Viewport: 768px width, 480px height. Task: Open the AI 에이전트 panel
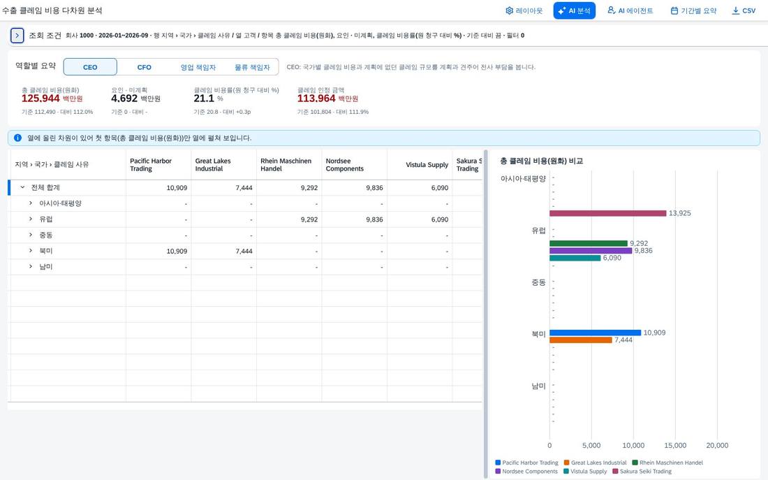(x=630, y=10)
